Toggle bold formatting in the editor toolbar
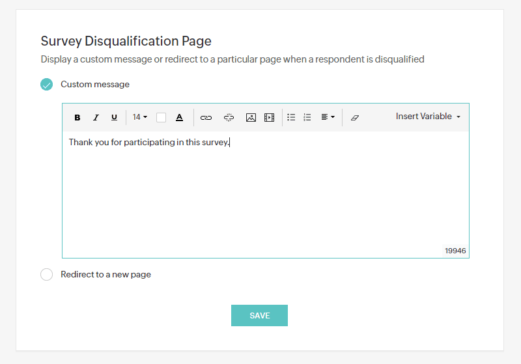Image resolution: width=521 pixels, height=364 pixels. pos(77,118)
